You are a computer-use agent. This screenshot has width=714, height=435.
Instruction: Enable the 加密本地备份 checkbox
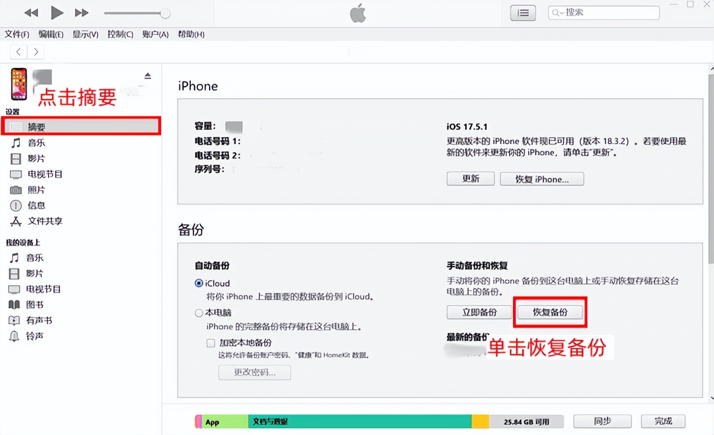(211, 343)
